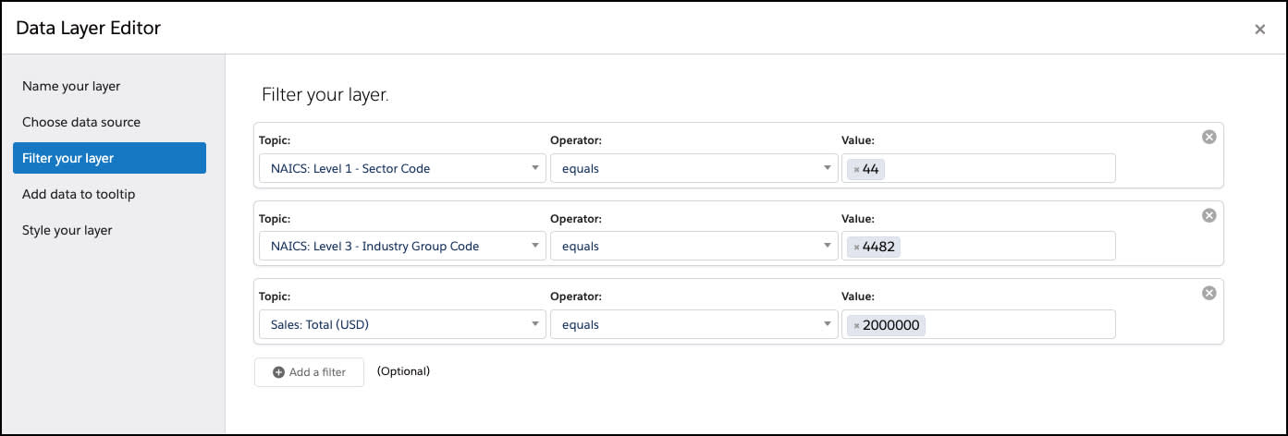Image resolution: width=1288 pixels, height=436 pixels.
Task: Expand the operator dropdown for Industry Group filter
Action: click(x=694, y=246)
